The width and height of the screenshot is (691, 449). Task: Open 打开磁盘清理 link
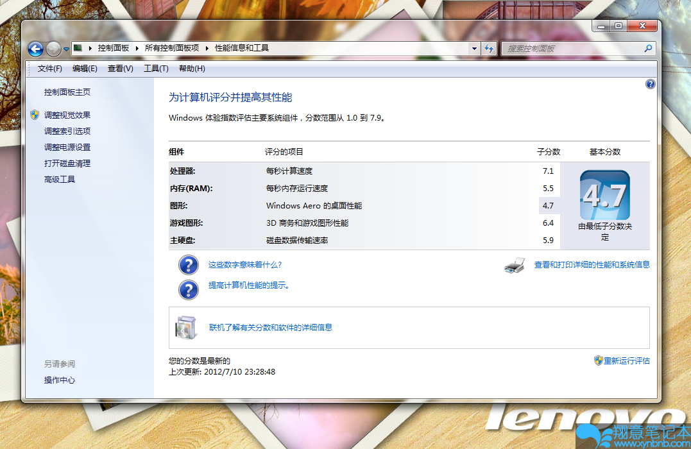67,164
